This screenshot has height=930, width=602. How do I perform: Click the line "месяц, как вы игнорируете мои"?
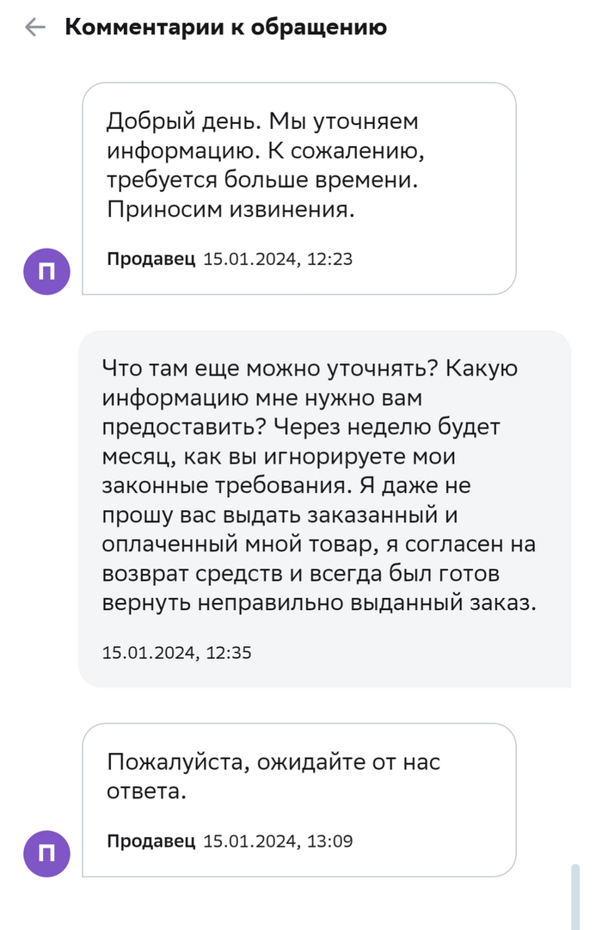279,457
